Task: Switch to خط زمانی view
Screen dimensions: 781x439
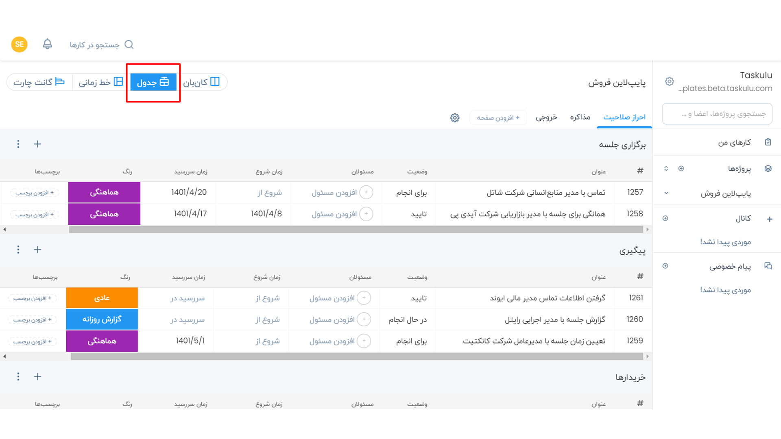Action: [100, 82]
